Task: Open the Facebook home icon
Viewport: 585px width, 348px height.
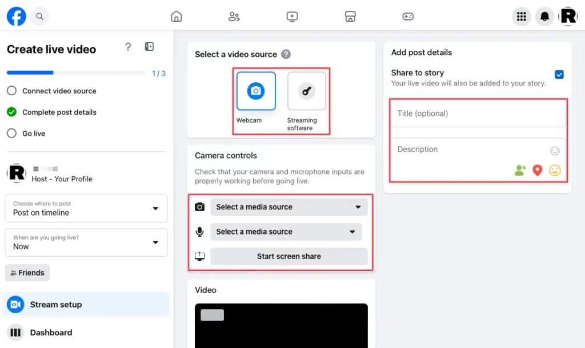Action: tap(176, 17)
